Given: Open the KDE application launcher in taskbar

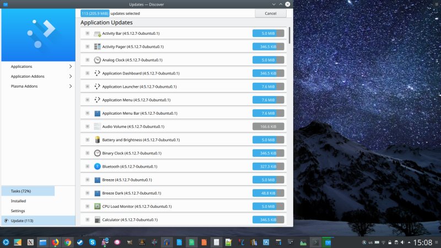Looking at the screenshot, I should click(6, 242).
